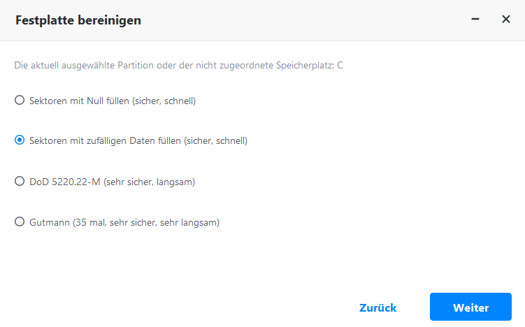Click the 'Gutmann' option label text
The width and height of the screenshot is (525, 327).
pos(50,223)
